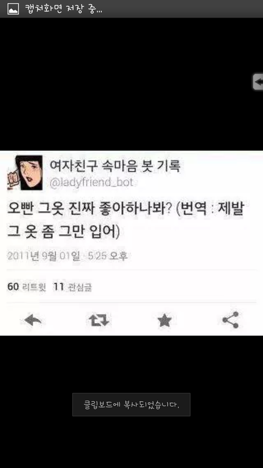View the 11 관심글 list
263x468 pixels.
72,287
